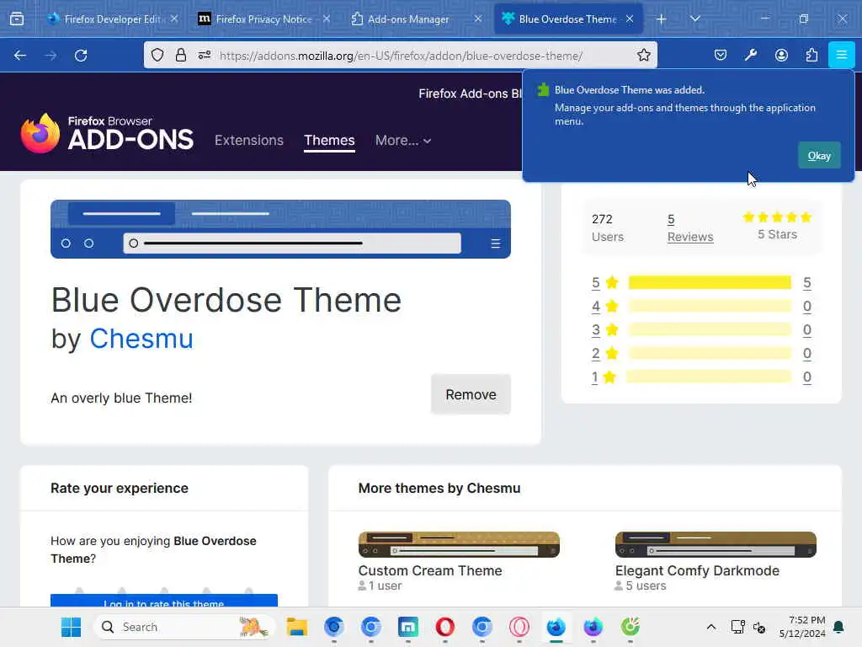Open Elegant Comfy Darkmode preview thumbnail
The width and height of the screenshot is (862, 647).
point(716,544)
